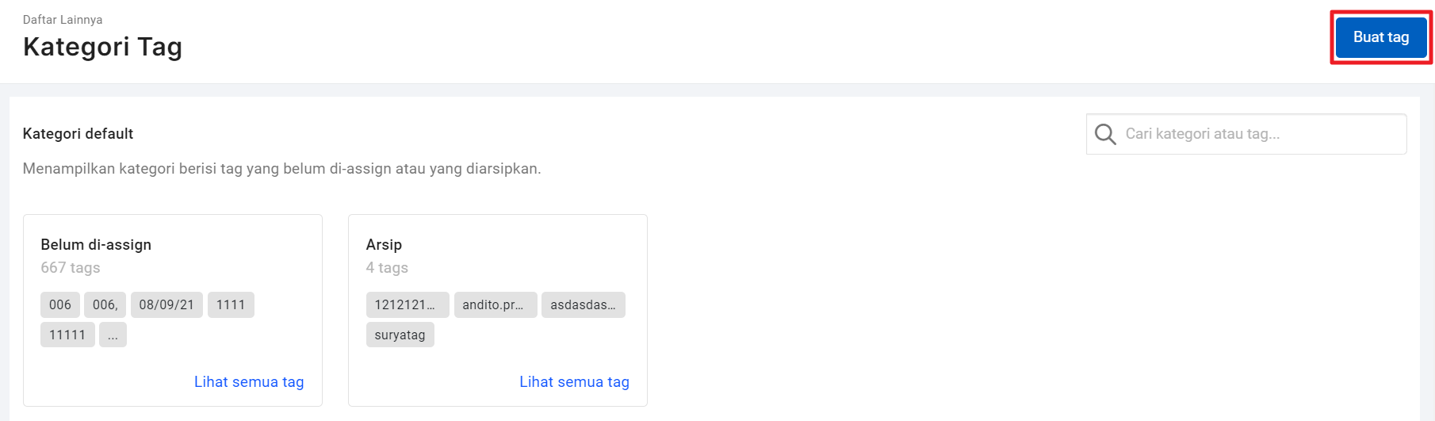The image size is (1435, 421).
Task: Select the 08/09/21 tag chip
Action: pos(166,305)
